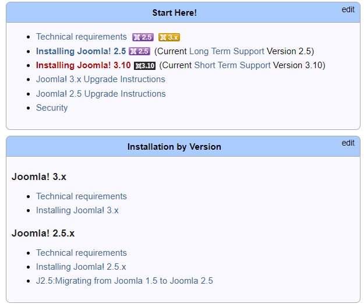364x307 pixels.
Task: Edit the Start Here! section
Action: click(348, 9)
